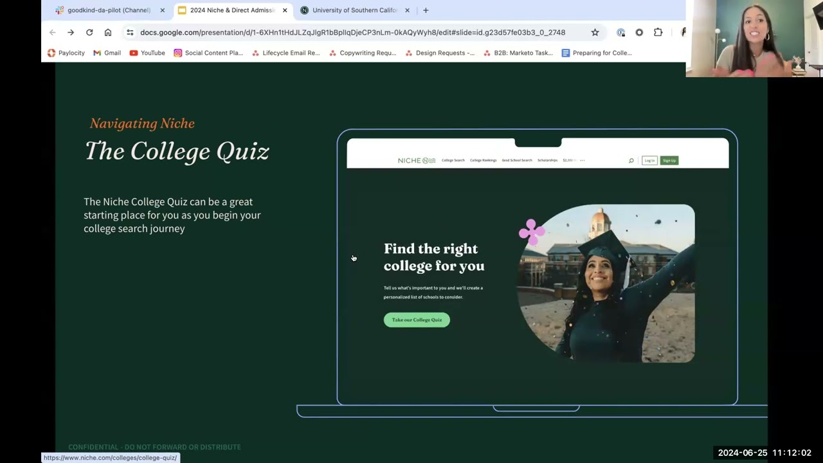Click the presenter webcam thumbnail

754,39
